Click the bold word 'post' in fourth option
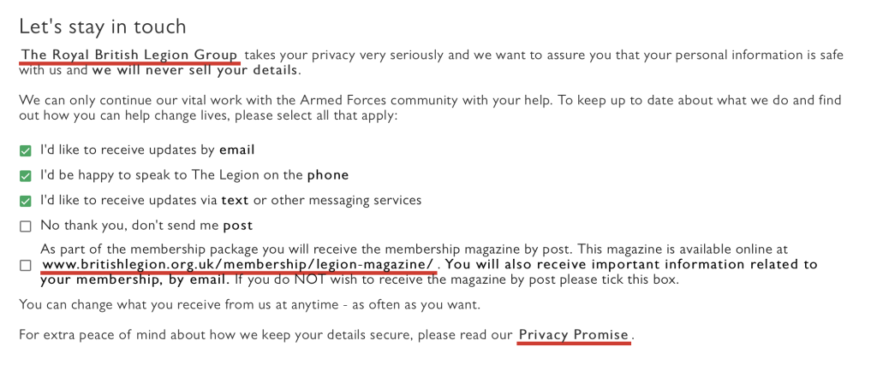This screenshot has height=376, width=877. coord(238,226)
